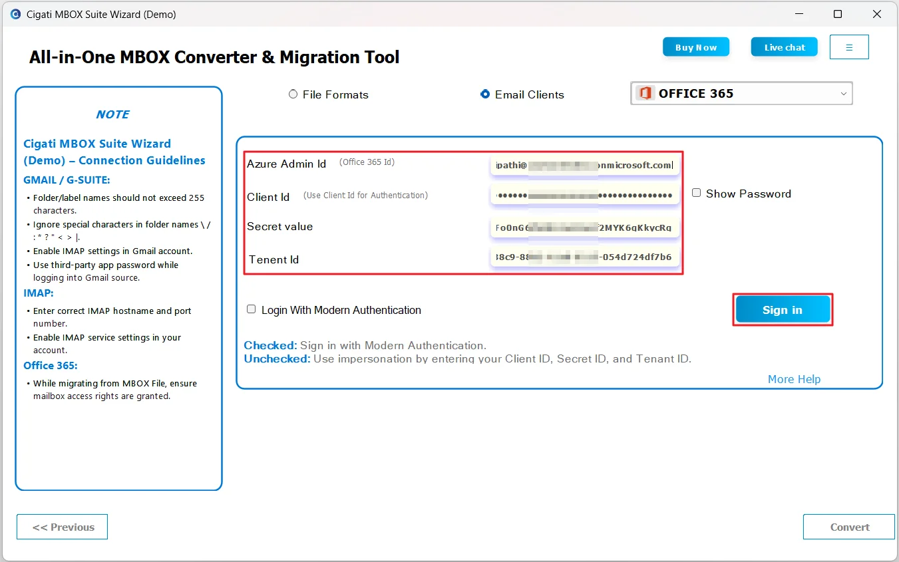Click the Convert button
This screenshot has height=562, width=899.
[x=849, y=527]
